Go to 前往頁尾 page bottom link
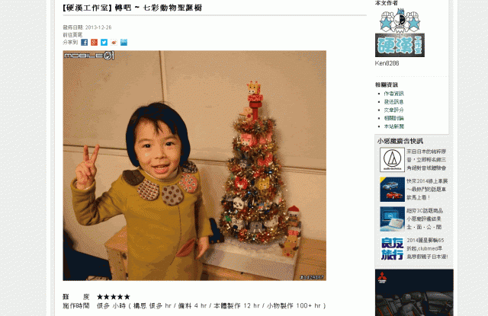The image size is (488, 316). [72, 35]
